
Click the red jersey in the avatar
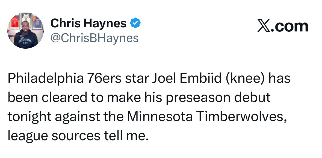(x=14, y=22)
